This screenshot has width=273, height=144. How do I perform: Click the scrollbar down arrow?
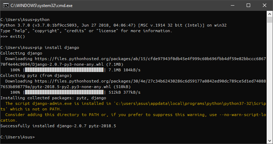pos(270,141)
